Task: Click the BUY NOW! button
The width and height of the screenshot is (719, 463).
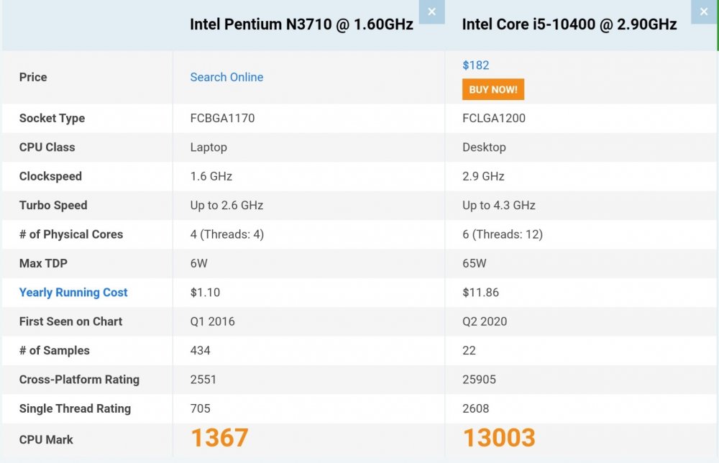Action: pyautogui.click(x=493, y=89)
